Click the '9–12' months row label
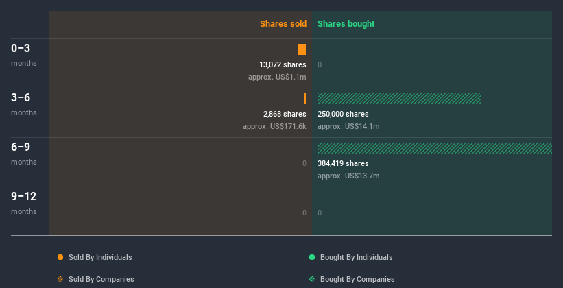 pyautogui.click(x=24, y=196)
